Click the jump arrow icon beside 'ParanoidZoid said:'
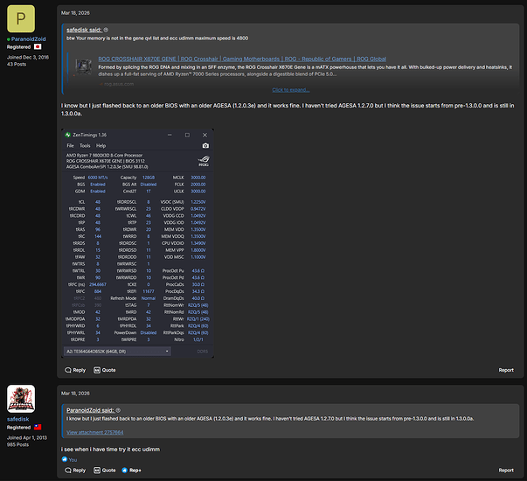The height and width of the screenshot is (481, 527). point(118,410)
